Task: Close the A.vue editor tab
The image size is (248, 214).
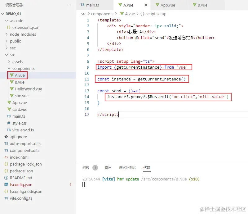Action: point(146,5)
